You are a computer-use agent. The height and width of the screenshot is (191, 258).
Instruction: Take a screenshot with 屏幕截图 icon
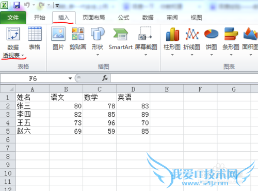click(146, 34)
